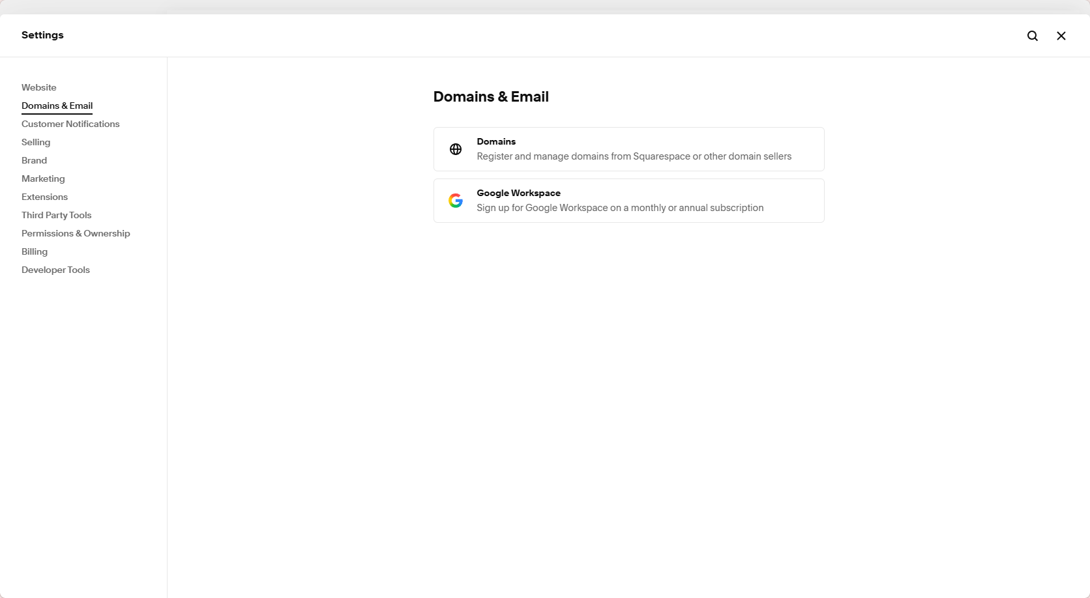Click the Google logo icon
This screenshot has height=598, width=1090.
(456, 201)
